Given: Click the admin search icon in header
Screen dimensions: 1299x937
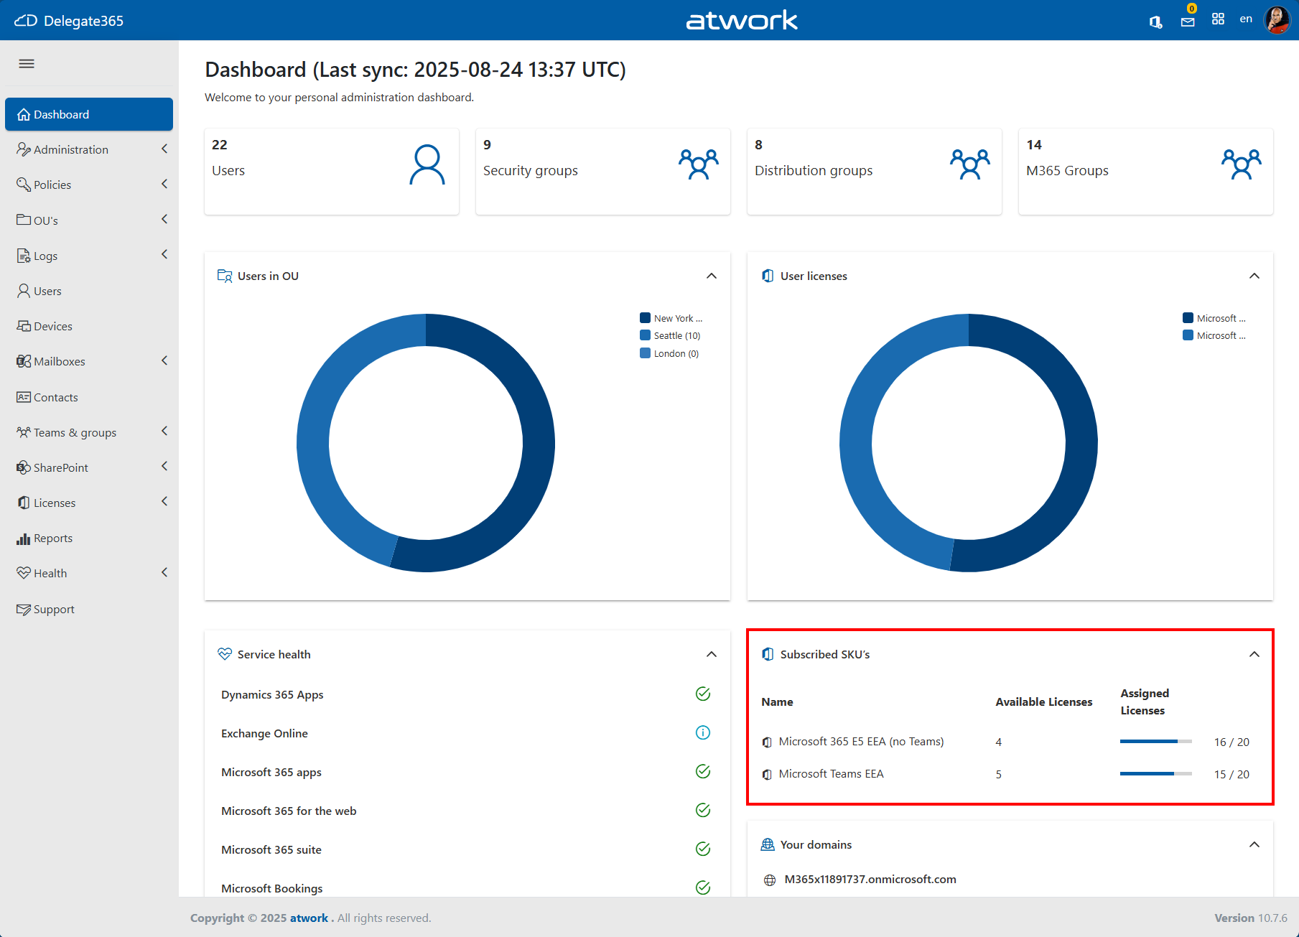Looking at the screenshot, I should [1155, 22].
